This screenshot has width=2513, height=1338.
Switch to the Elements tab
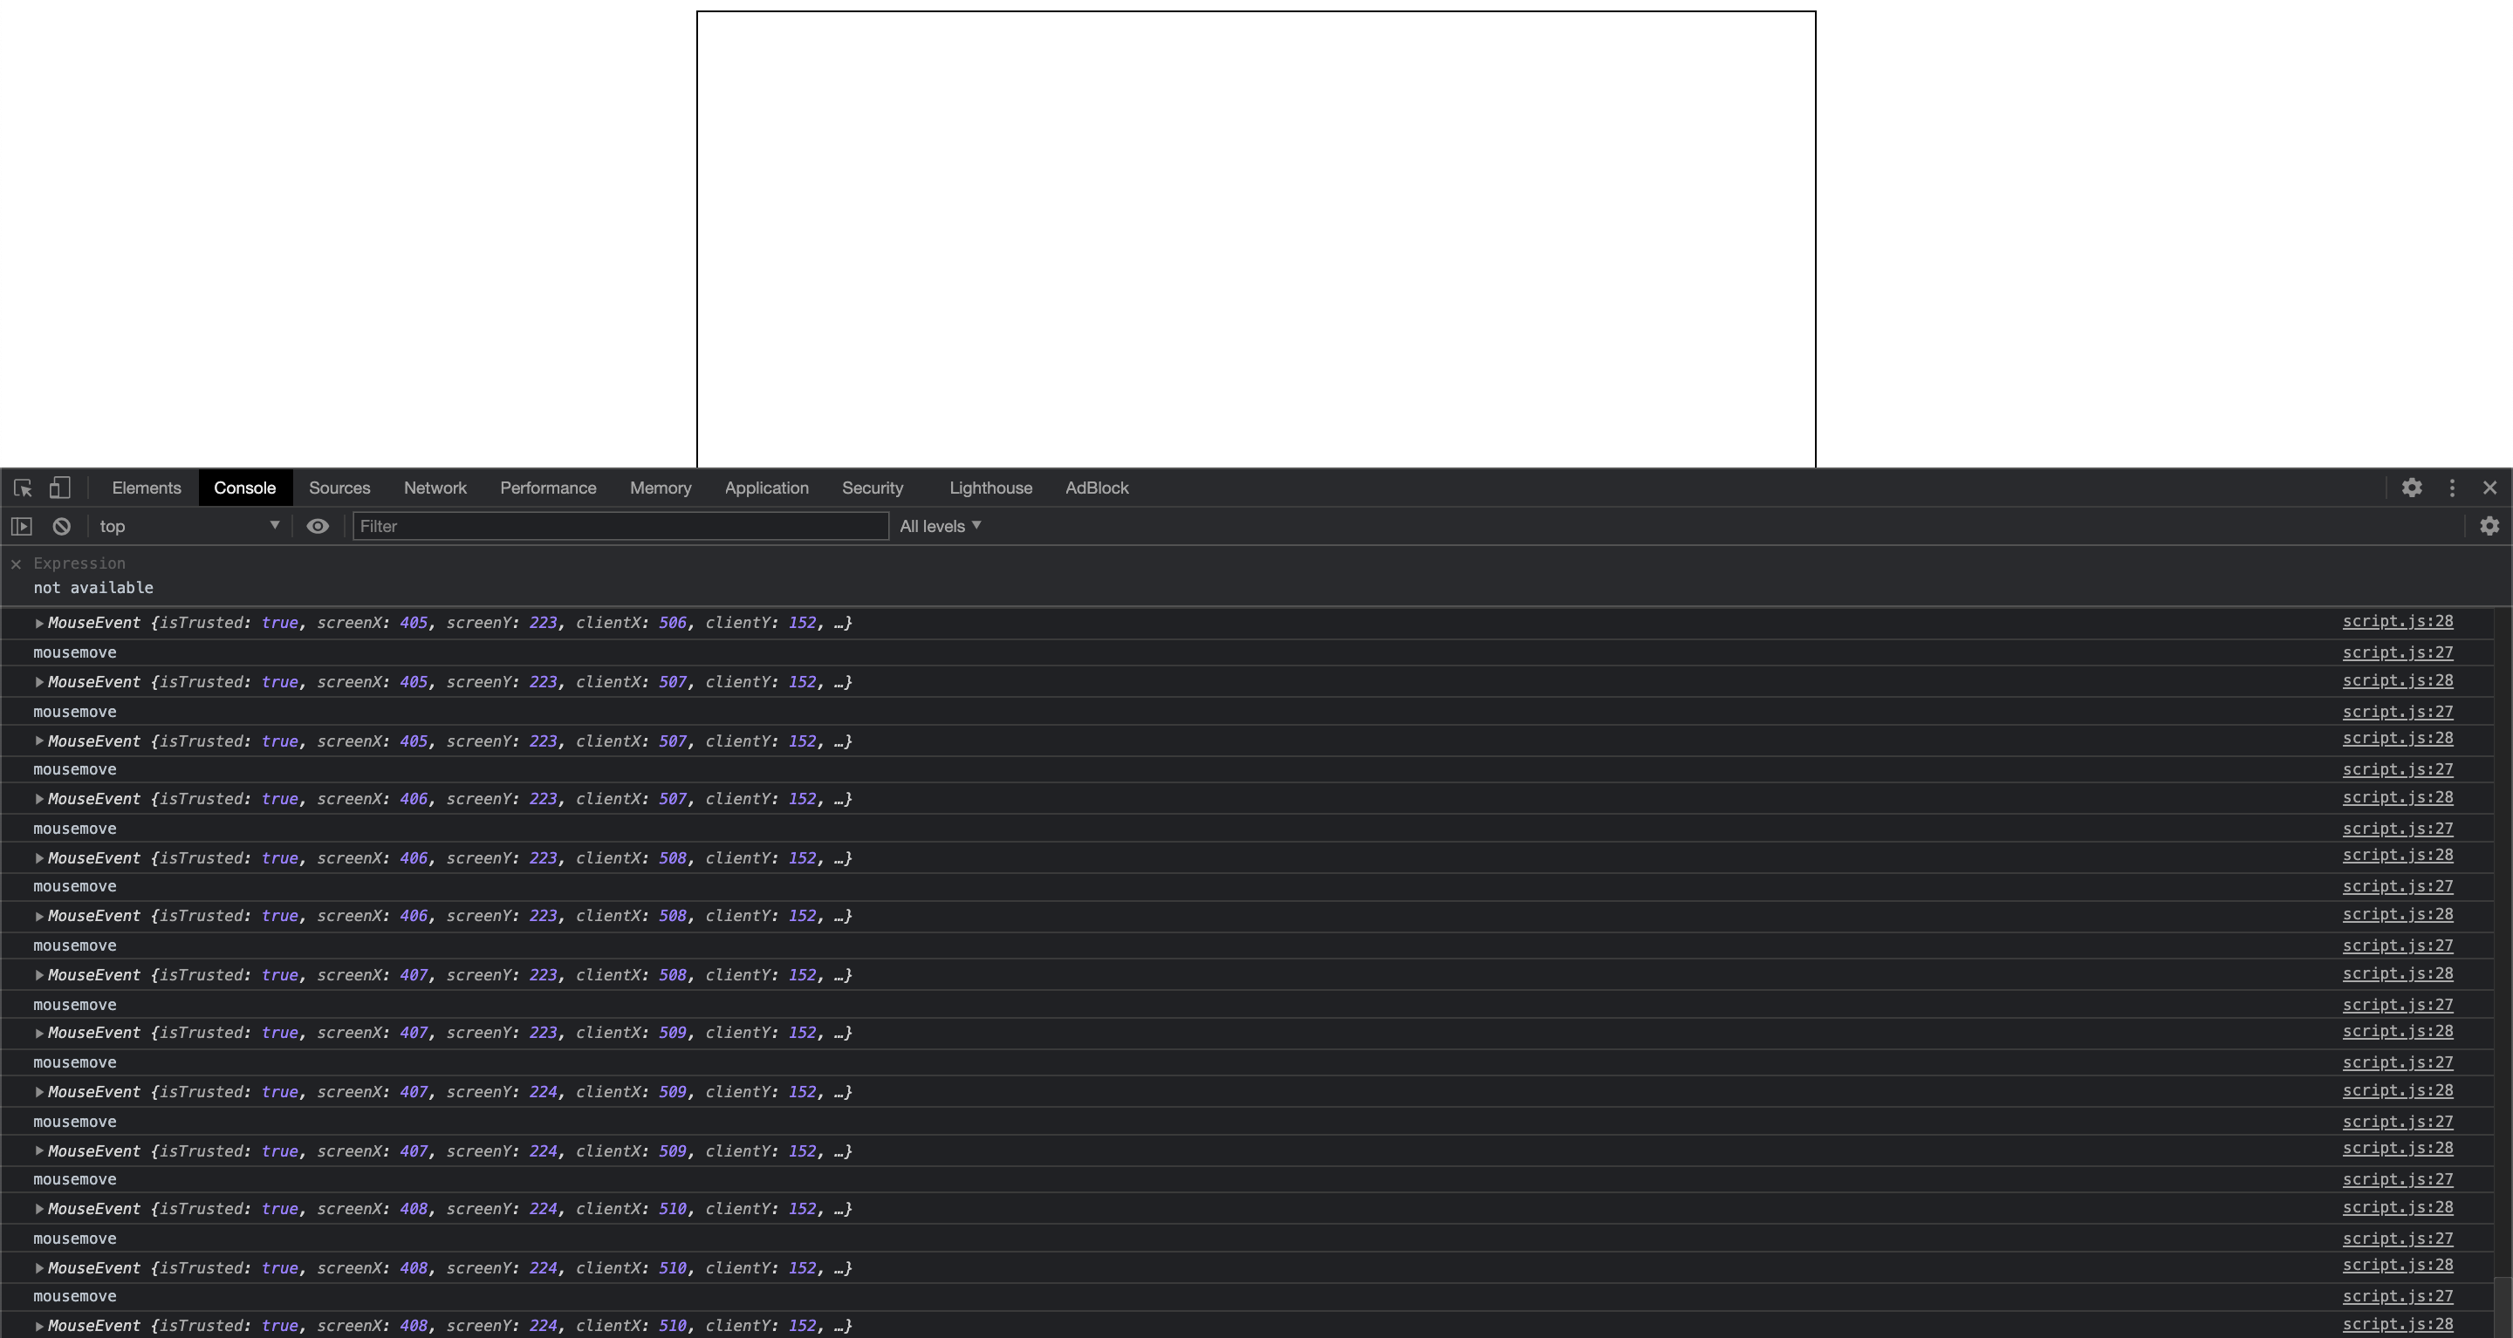pos(147,488)
